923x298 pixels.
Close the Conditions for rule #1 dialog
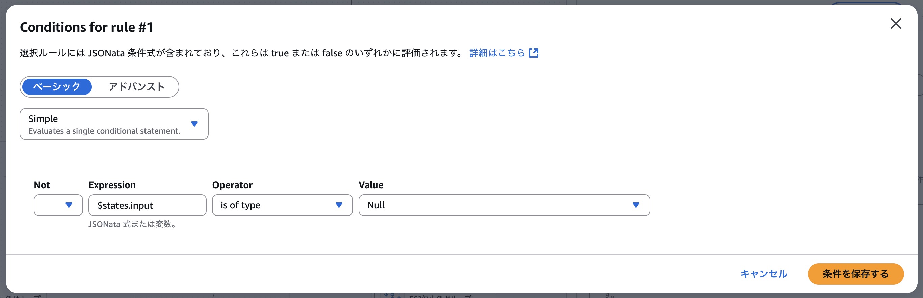click(x=895, y=24)
